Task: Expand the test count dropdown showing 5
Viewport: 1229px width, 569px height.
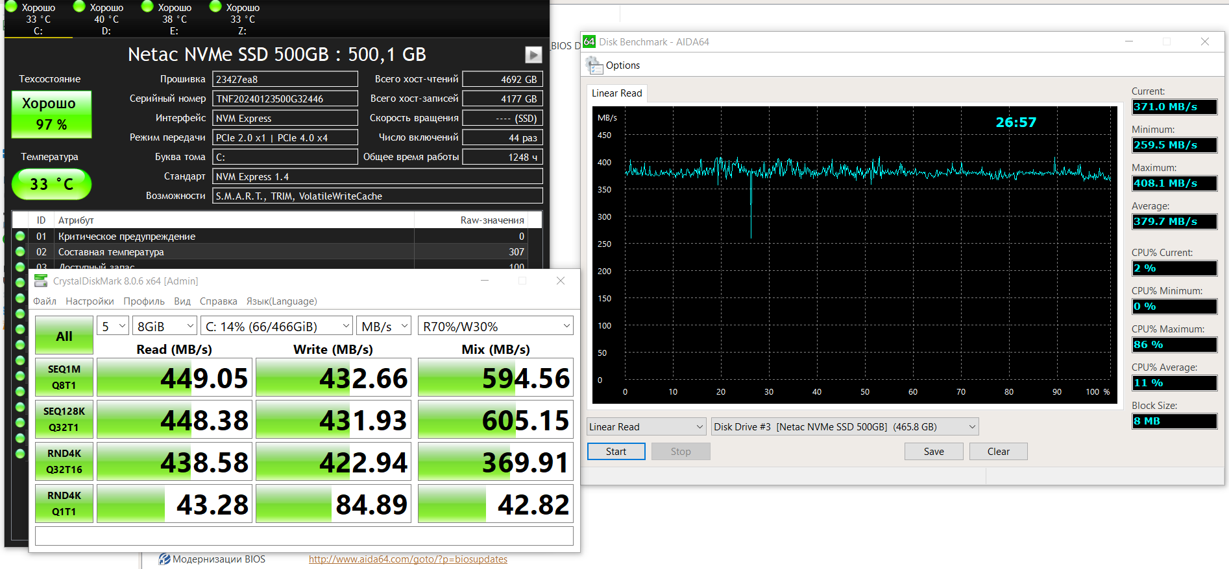Action: [113, 326]
